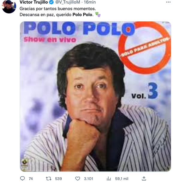The height and width of the screenshot is (183, 176).
Task: Like the tweet with heart icon
Action: [78, 179]
